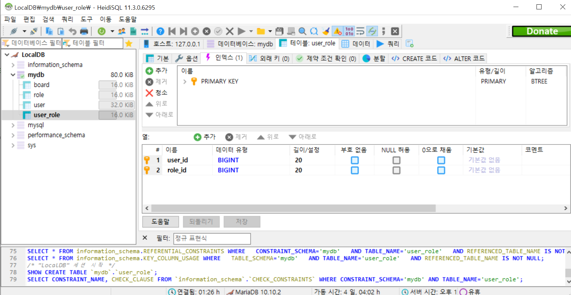The image size is (571, 295).
Task: Click the print icon
Action: 84,31
